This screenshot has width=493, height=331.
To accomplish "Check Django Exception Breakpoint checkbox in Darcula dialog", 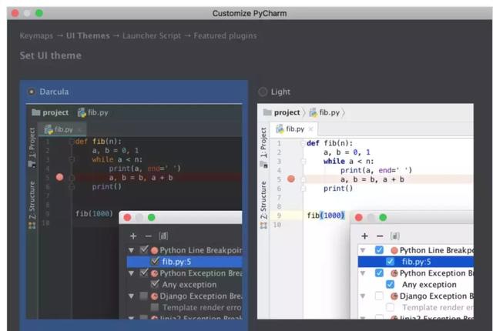I will [144, 296].
